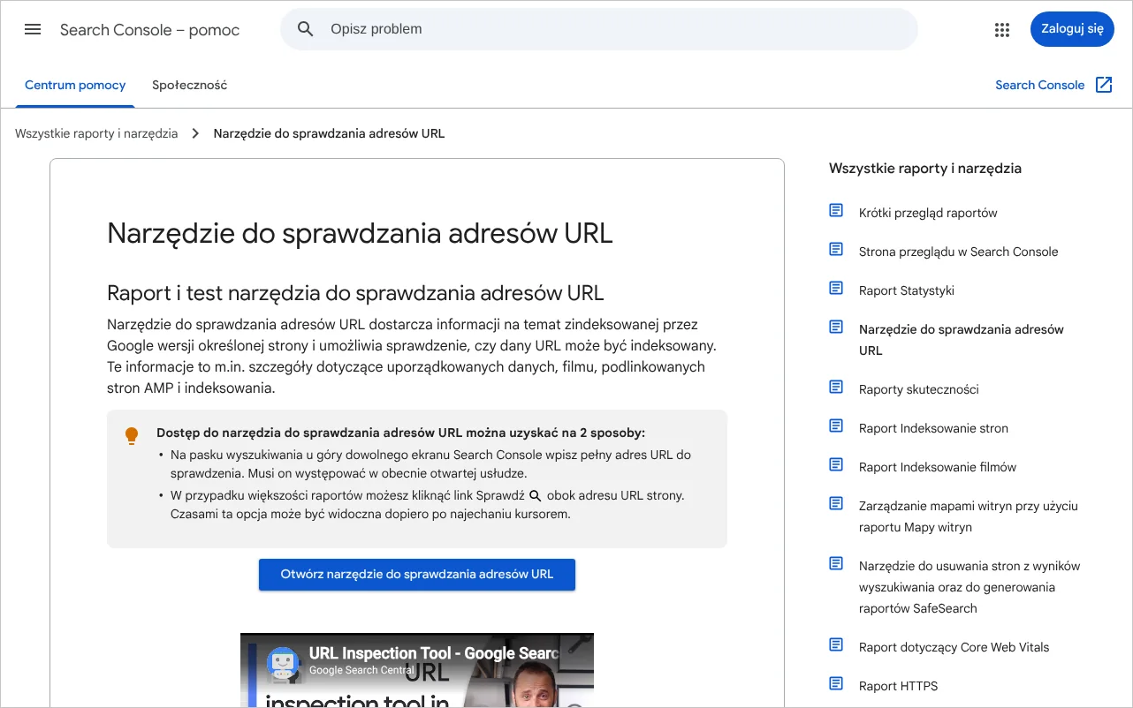Open Raport Indeksowanie filmów article
The height and width of the screenshot is (708, 1133).
click(938, 467)
